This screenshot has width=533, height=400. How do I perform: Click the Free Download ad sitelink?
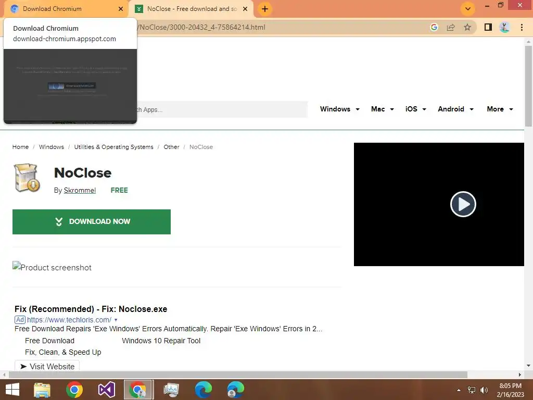49,341
